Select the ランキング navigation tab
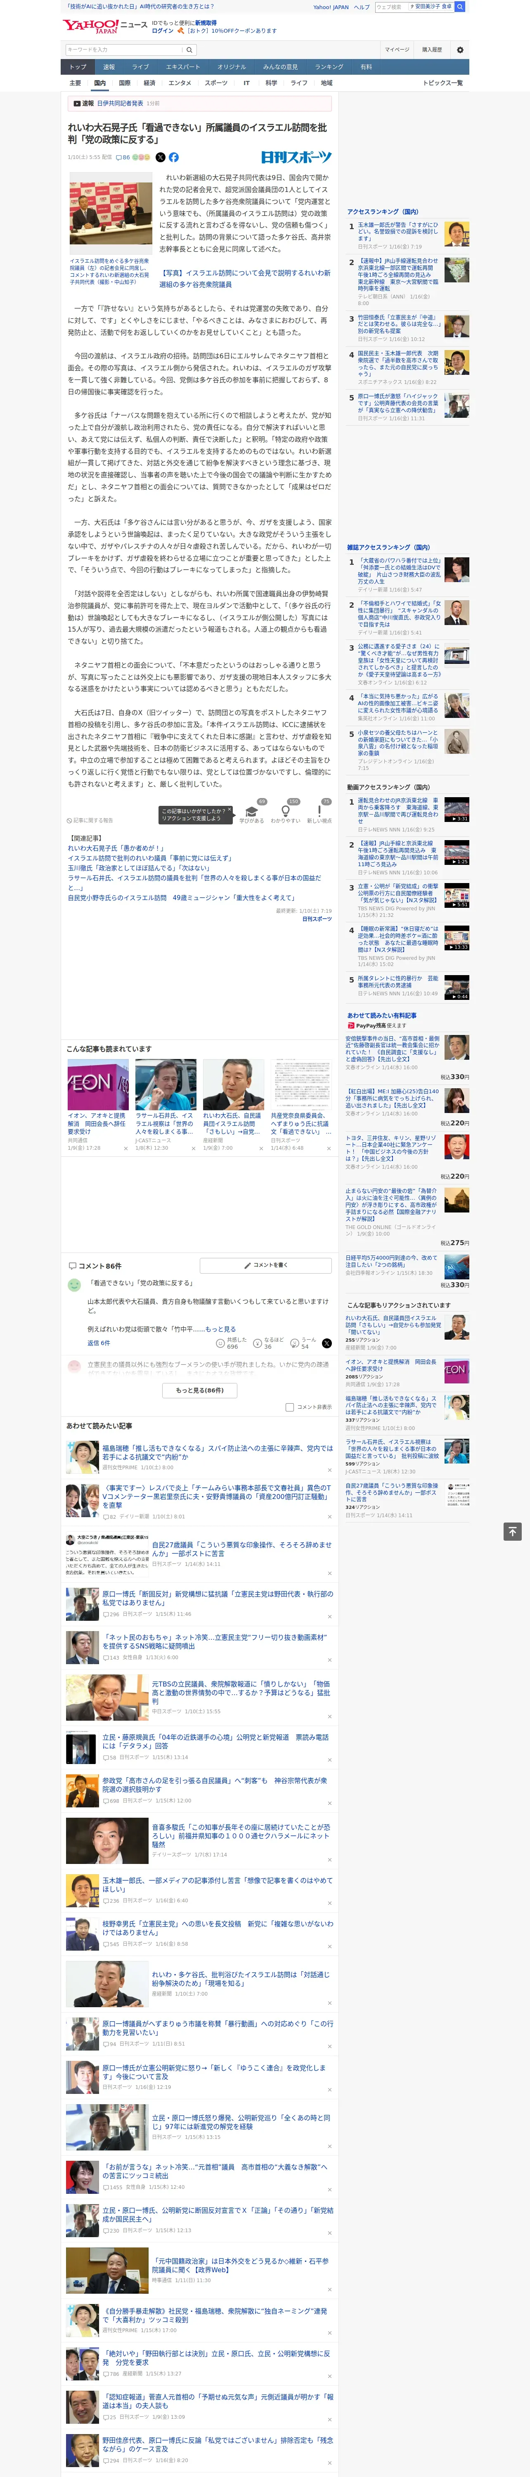 tap(329, 67)
